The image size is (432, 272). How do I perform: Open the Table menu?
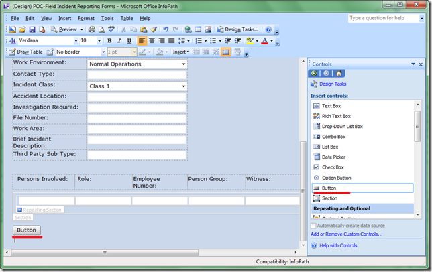(x=126, y=18)
